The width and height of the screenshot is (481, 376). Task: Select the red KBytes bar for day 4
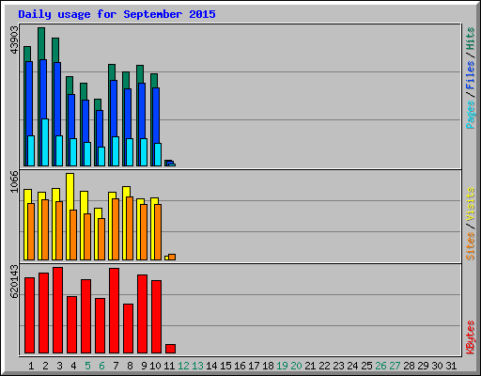[72, 325]
